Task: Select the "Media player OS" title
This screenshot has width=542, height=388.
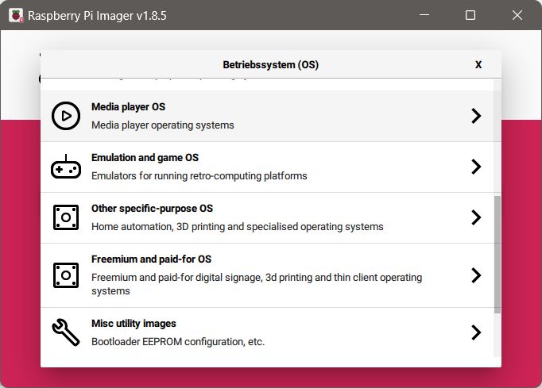Action: [x=128, y=107]
